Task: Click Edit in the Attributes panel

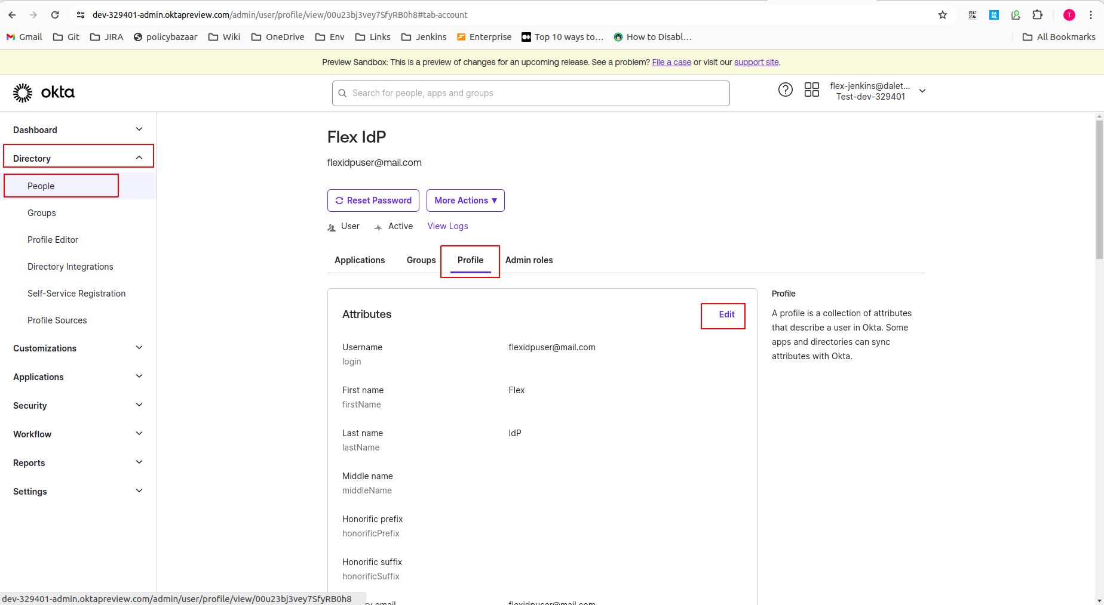Action: point(726,314)
